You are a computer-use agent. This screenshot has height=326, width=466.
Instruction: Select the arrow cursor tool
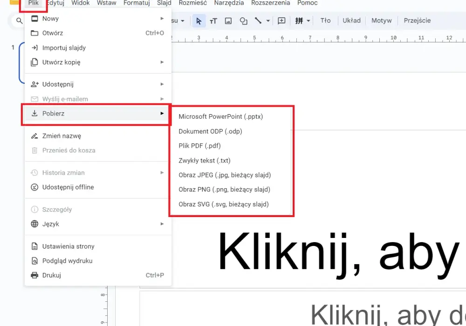[199, 21]
